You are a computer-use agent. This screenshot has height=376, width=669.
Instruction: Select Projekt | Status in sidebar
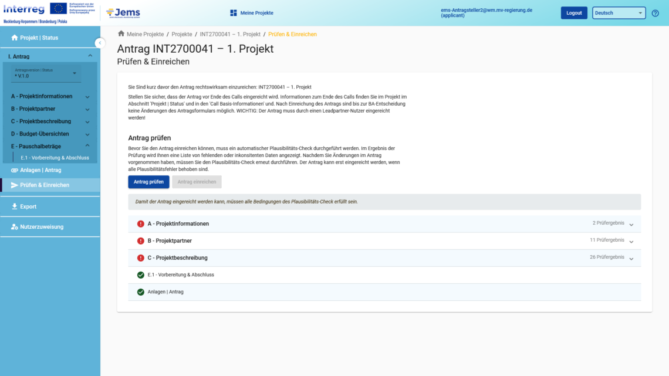[x=39, y=38]
